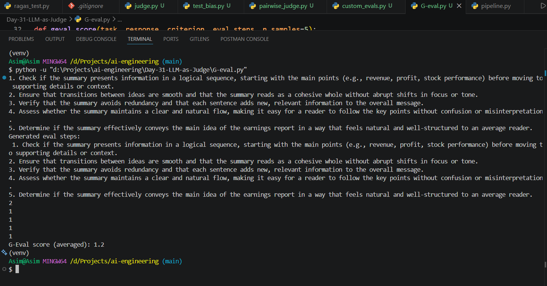Viewport: 547px width, 286px height.
Task: Click 'G-Eval score (averaged): 1.2' line
Action: tap(57, 244)
